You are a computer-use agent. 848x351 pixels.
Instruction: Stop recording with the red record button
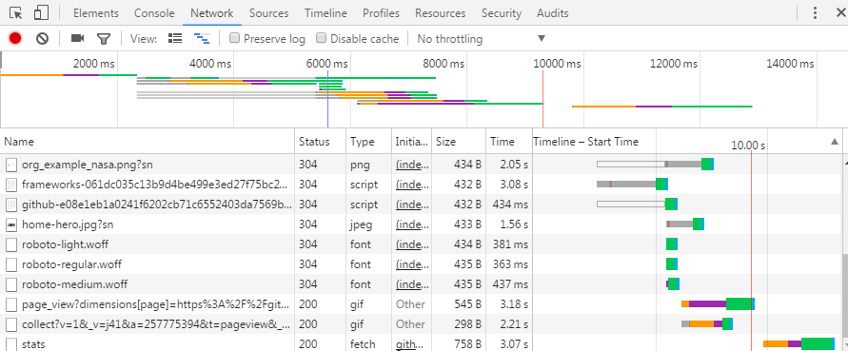point(15,38)
